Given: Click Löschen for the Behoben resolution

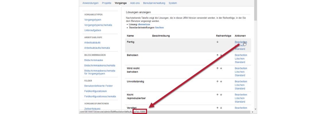Looking at the screenshot, I should [x=240, y=59].
